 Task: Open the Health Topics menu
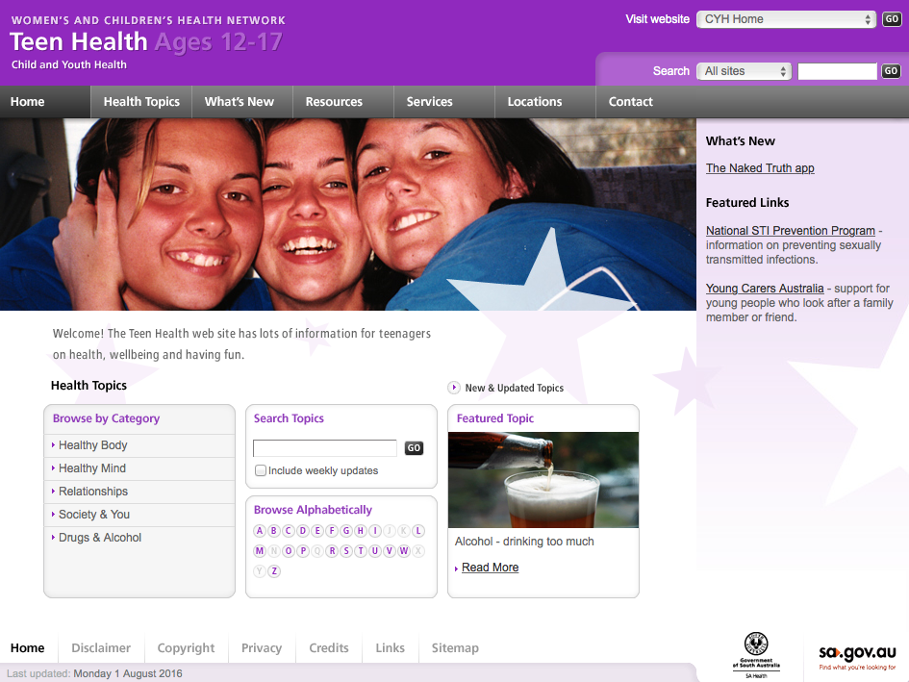coord(141,102)
